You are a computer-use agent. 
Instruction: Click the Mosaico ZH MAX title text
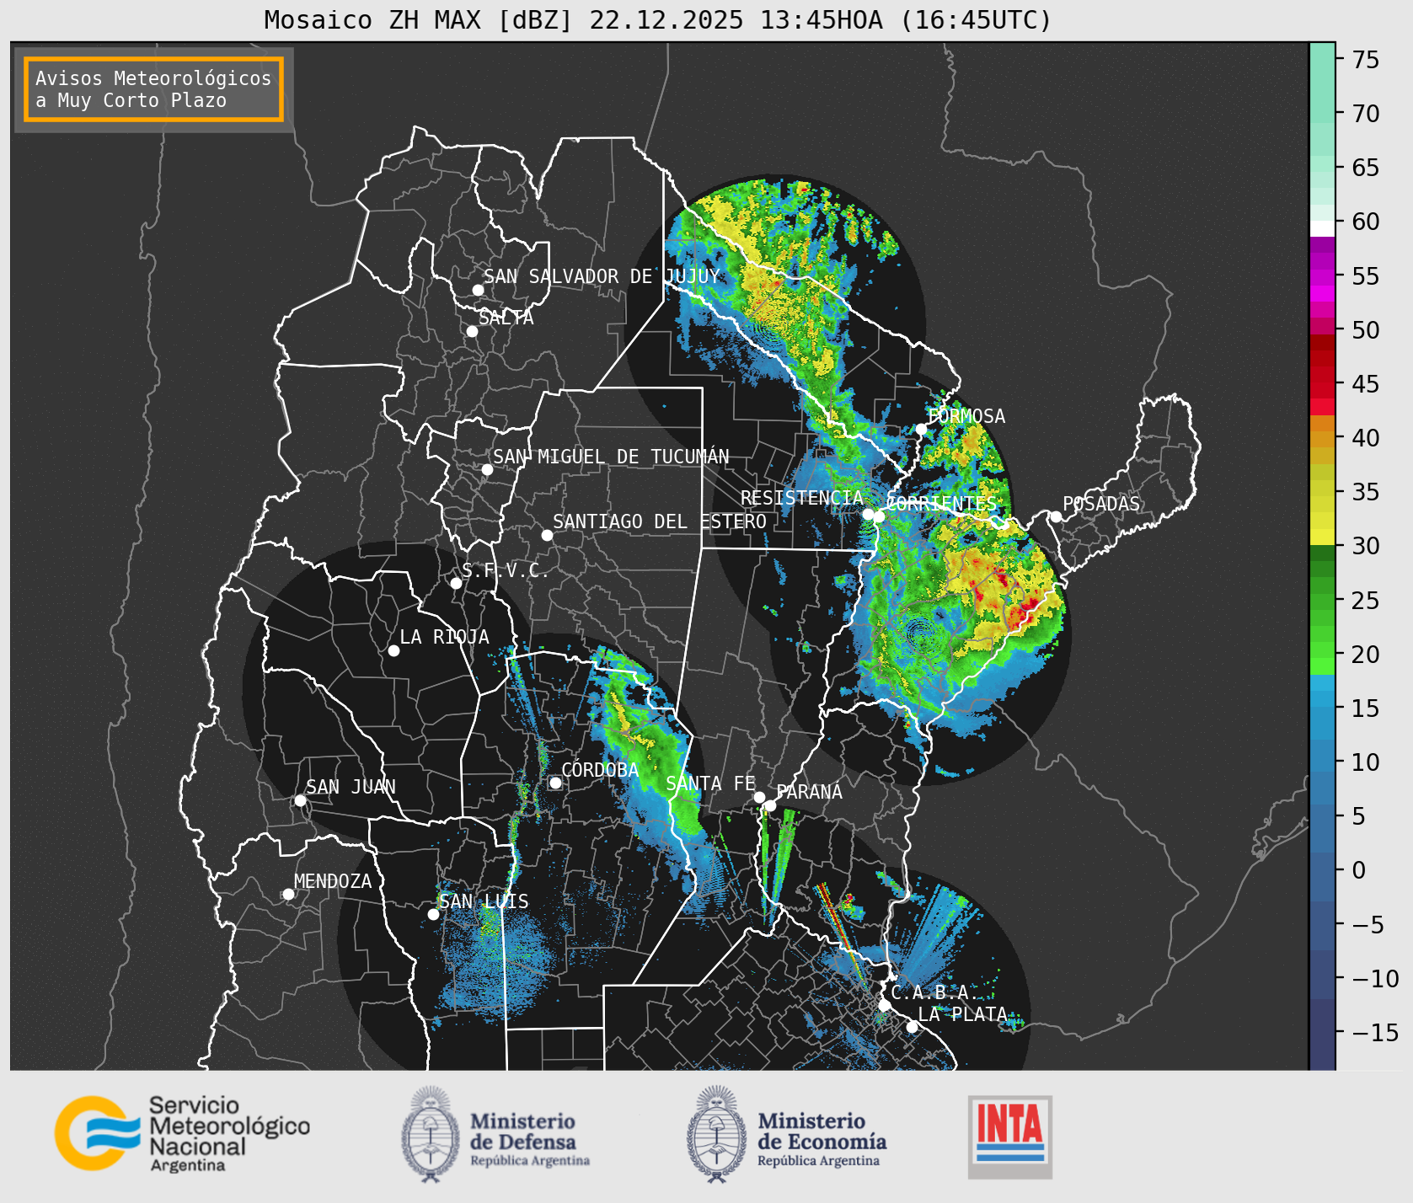coord(658,19)
